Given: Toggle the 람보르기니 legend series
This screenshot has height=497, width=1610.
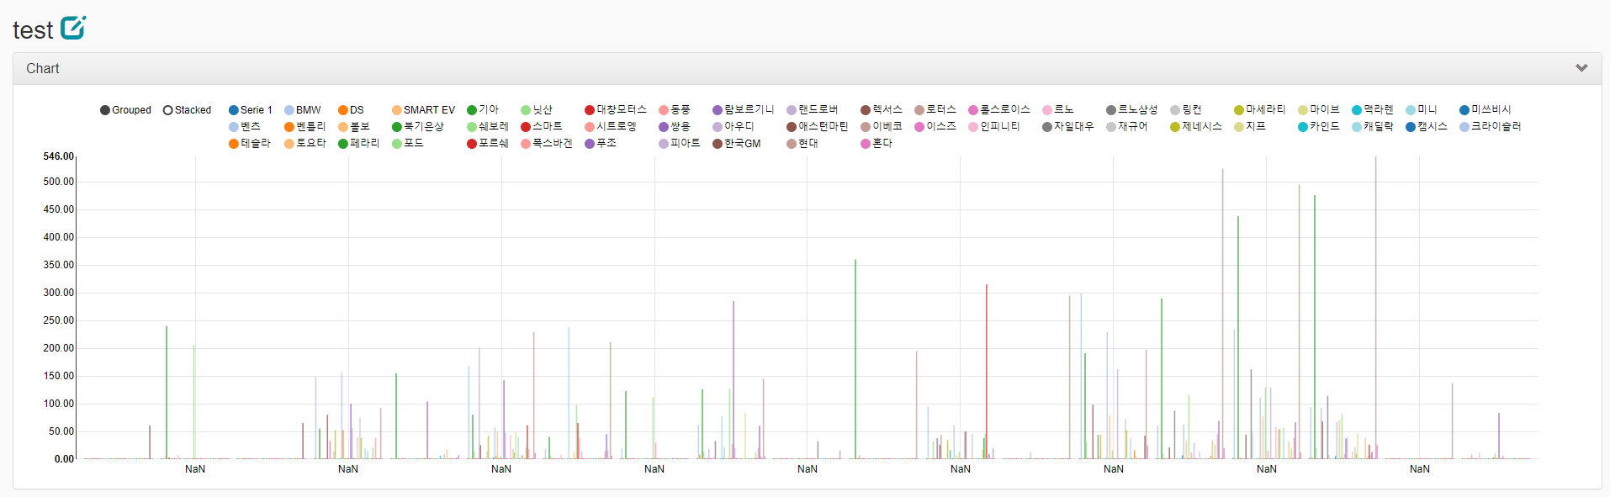Looking at the screenshot, I should (x=744, y=110).
